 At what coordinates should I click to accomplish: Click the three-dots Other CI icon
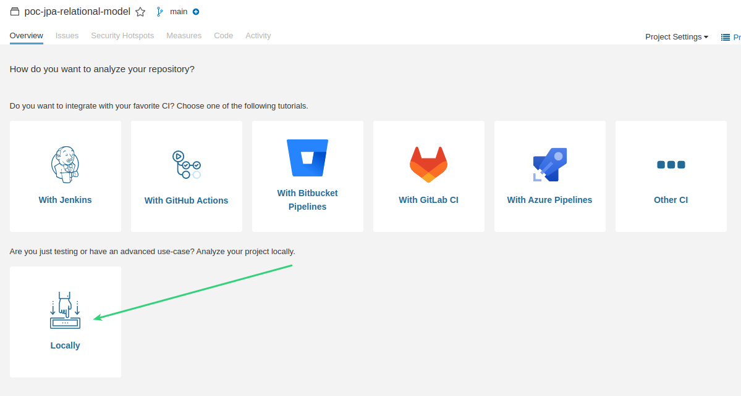coord(671,165)
